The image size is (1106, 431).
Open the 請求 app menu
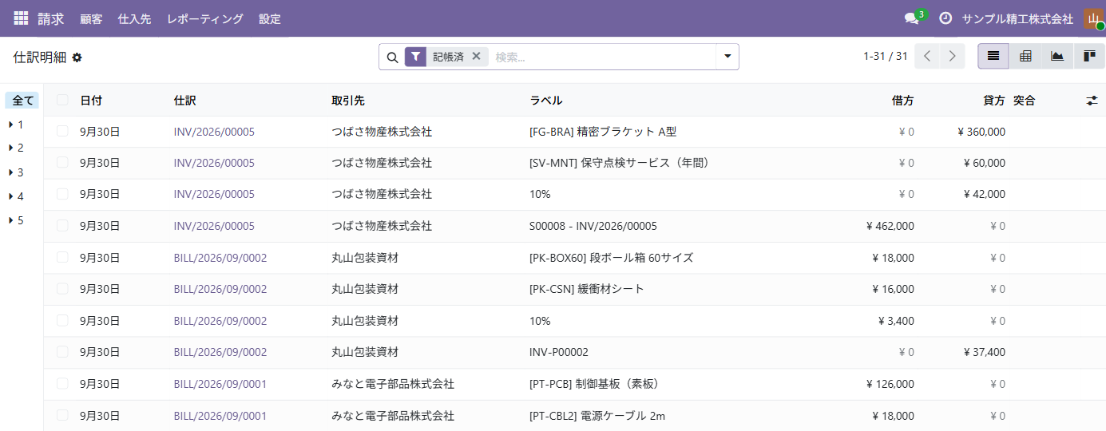point(51,18)
